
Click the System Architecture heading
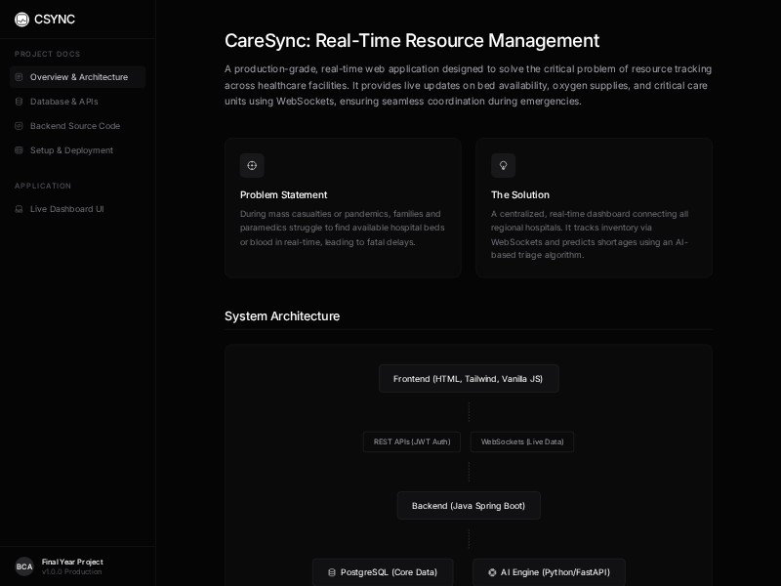pos(282,316)
